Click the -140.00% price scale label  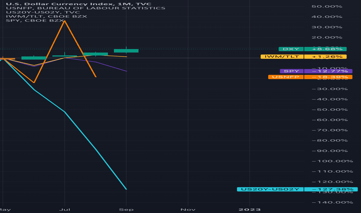tap(332, 203)
